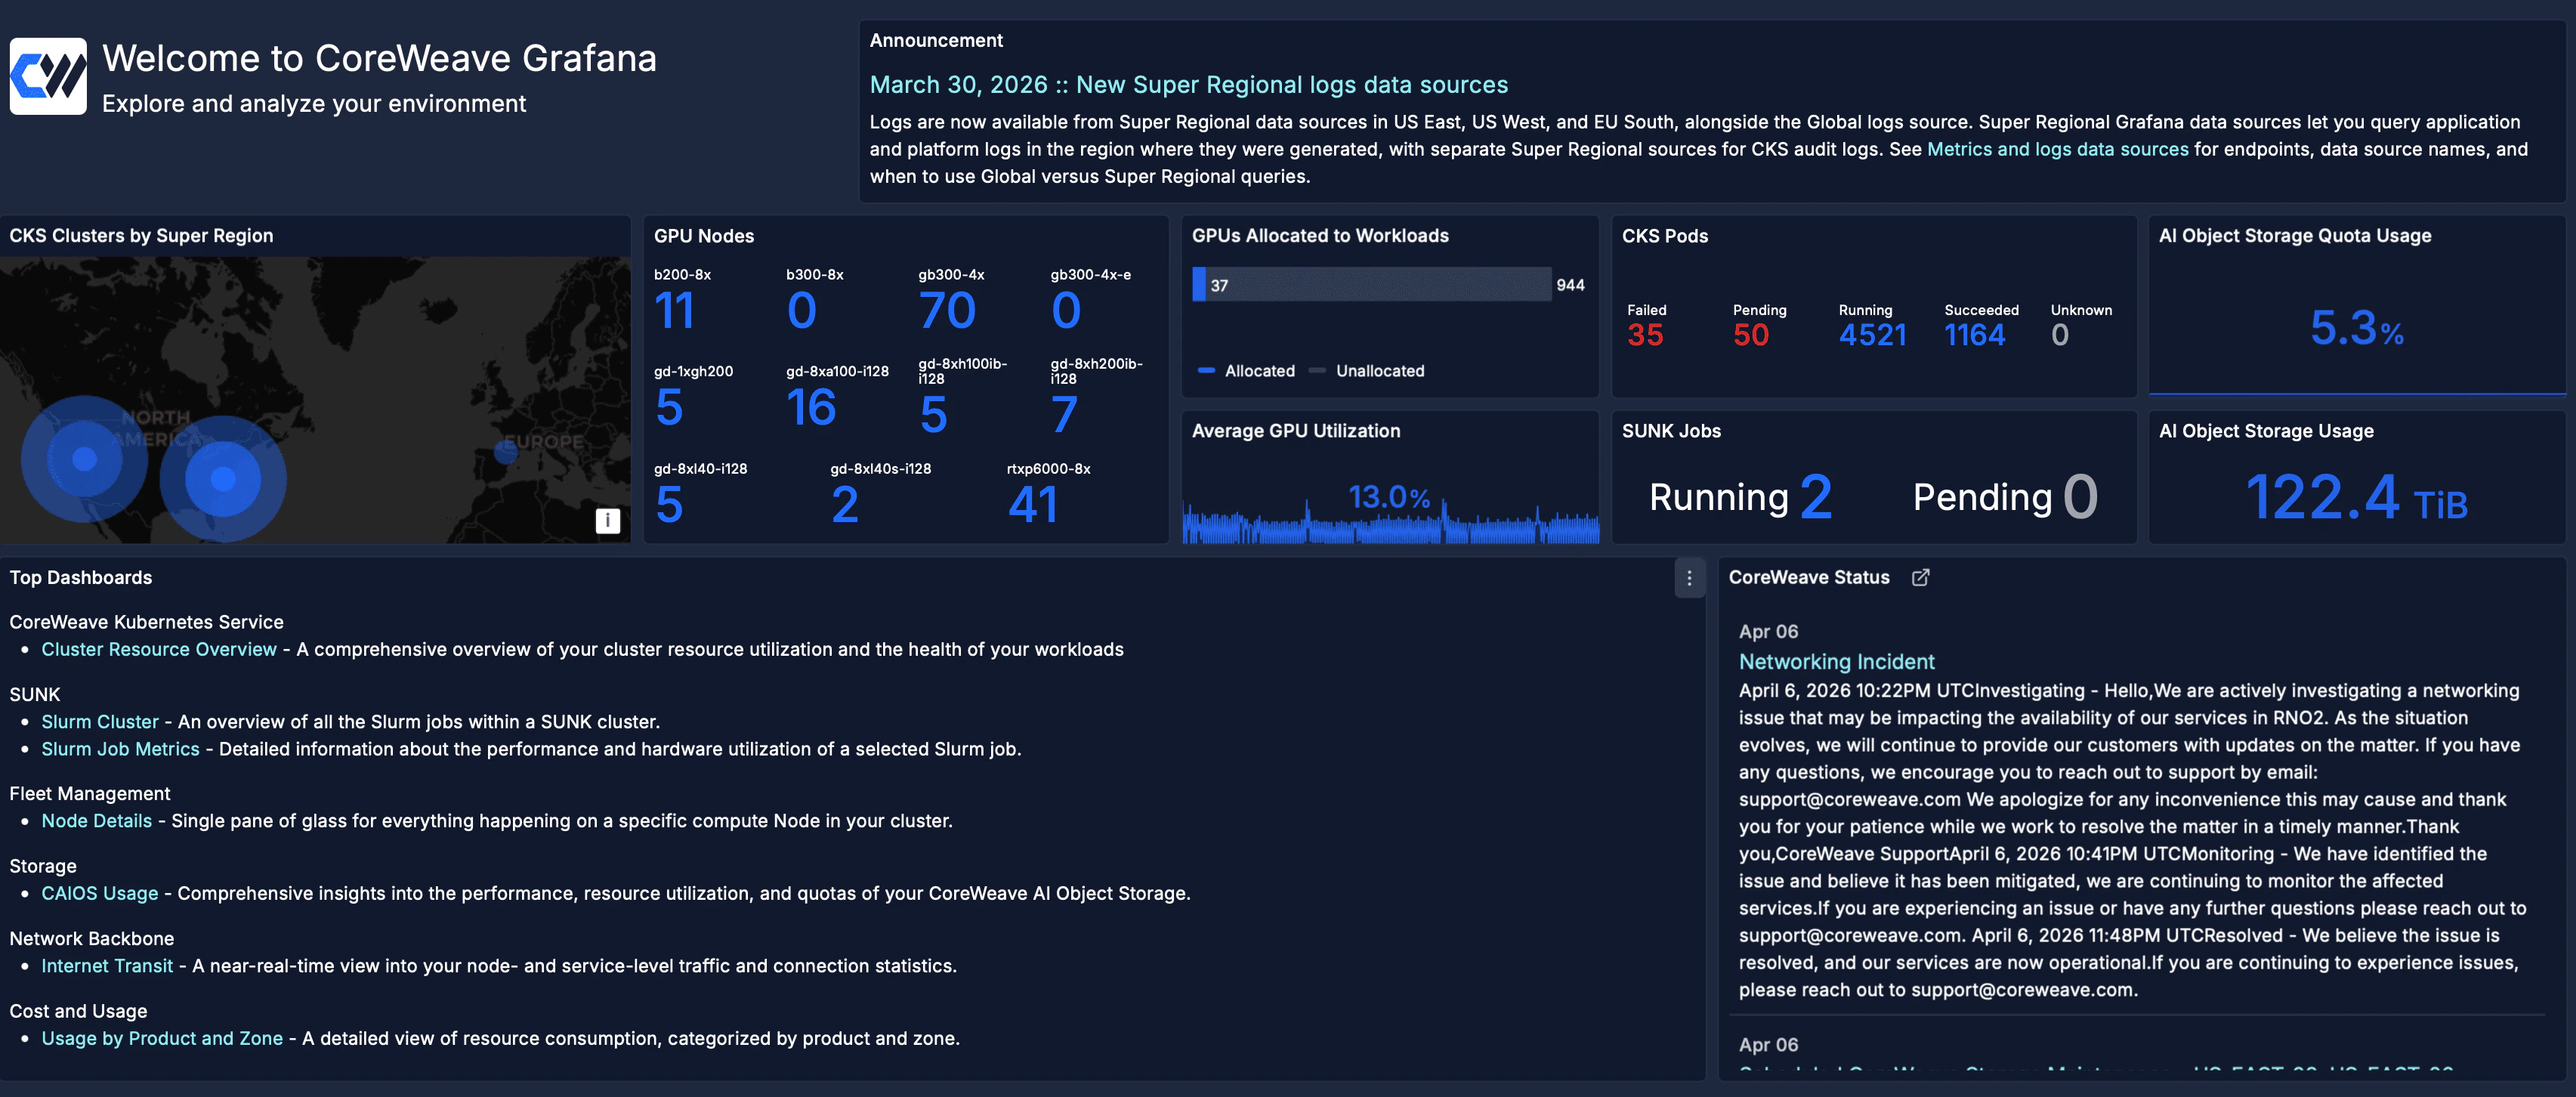Click the 5.3% quota usage value

click(x=2357, y=328)
